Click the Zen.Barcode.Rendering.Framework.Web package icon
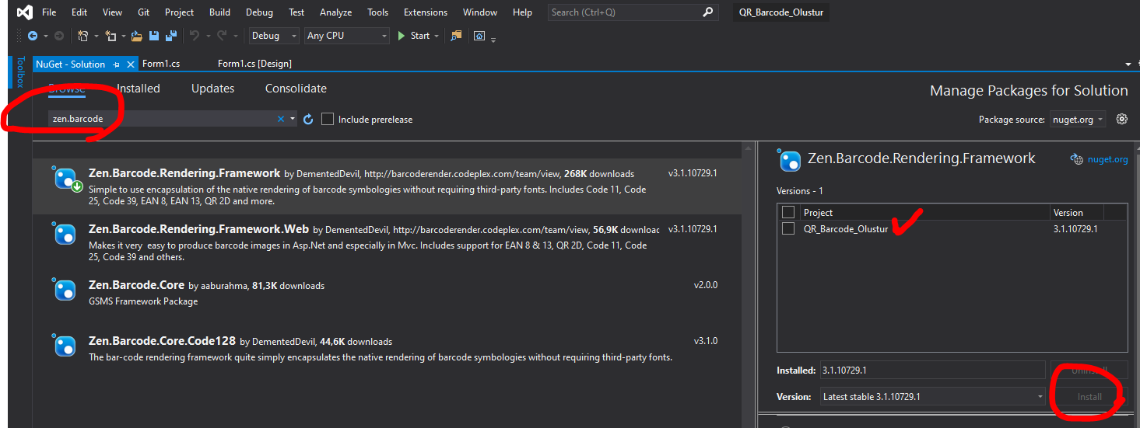 point(65,234)
